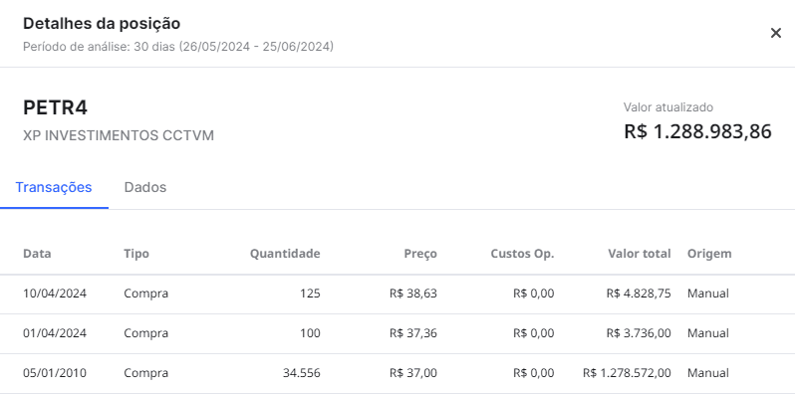Click the Tipo column header
The width and height of the screenshot is (795, 394).
(x=136, y=253)
